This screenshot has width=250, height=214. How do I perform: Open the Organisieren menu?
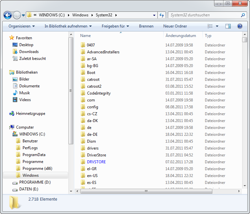[x=22, y=26]
